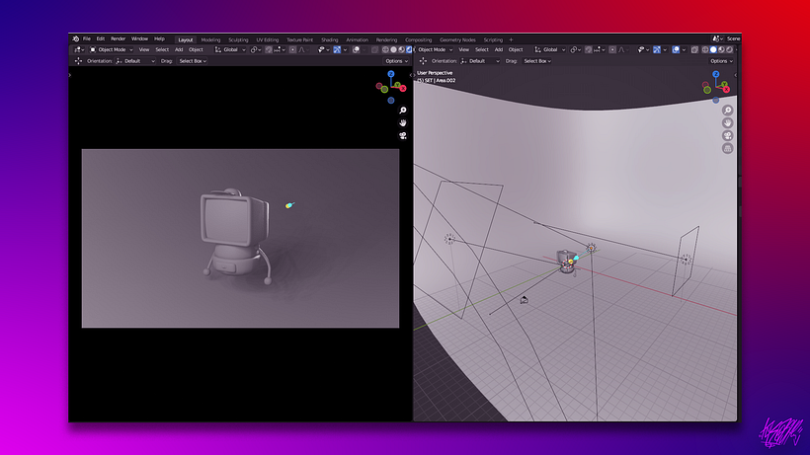
Task: Click zoom magnifier icon in left viewport
Action: point(403,111)
